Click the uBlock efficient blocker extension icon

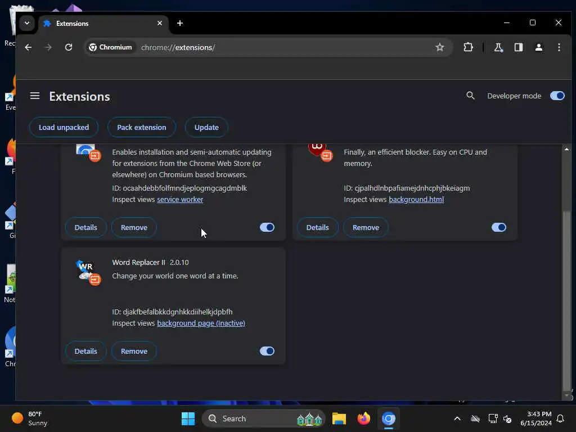point(320,152)
